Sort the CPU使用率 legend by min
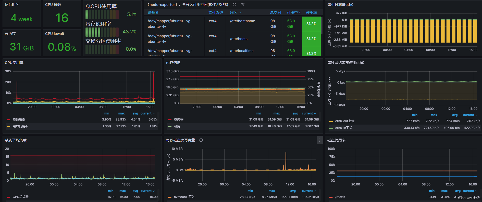 click(x=106, y=113)
